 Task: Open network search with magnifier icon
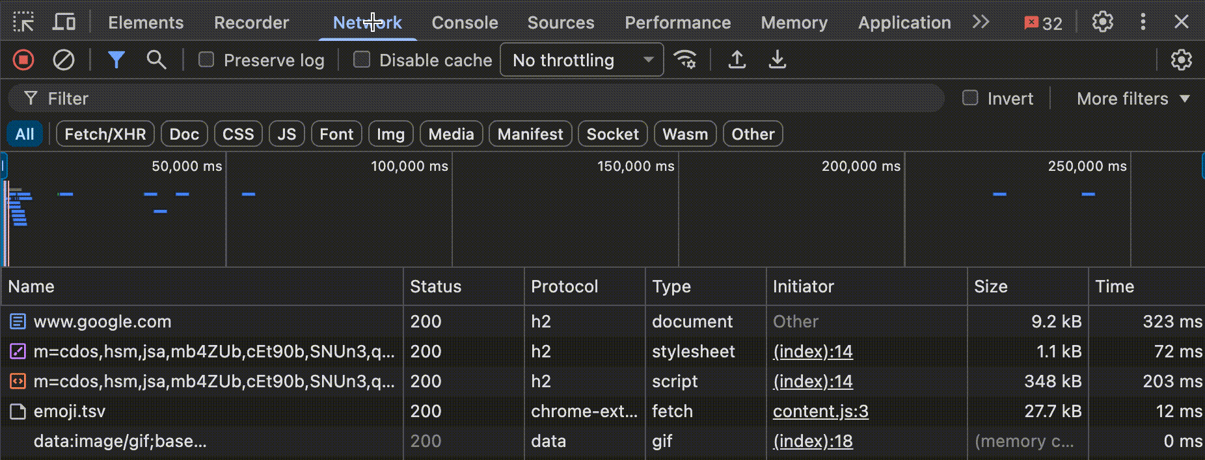(x=156, y=60)
